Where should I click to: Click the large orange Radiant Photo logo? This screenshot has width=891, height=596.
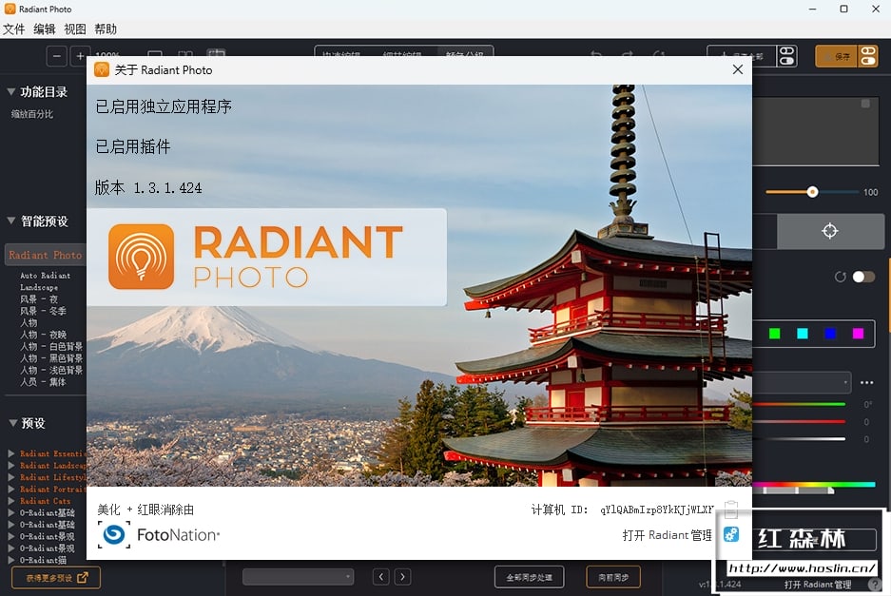(x=141, y=257)
